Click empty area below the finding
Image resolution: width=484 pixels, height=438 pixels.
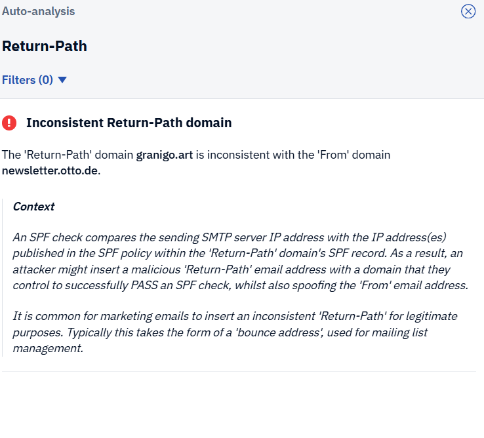pos(242,405)
